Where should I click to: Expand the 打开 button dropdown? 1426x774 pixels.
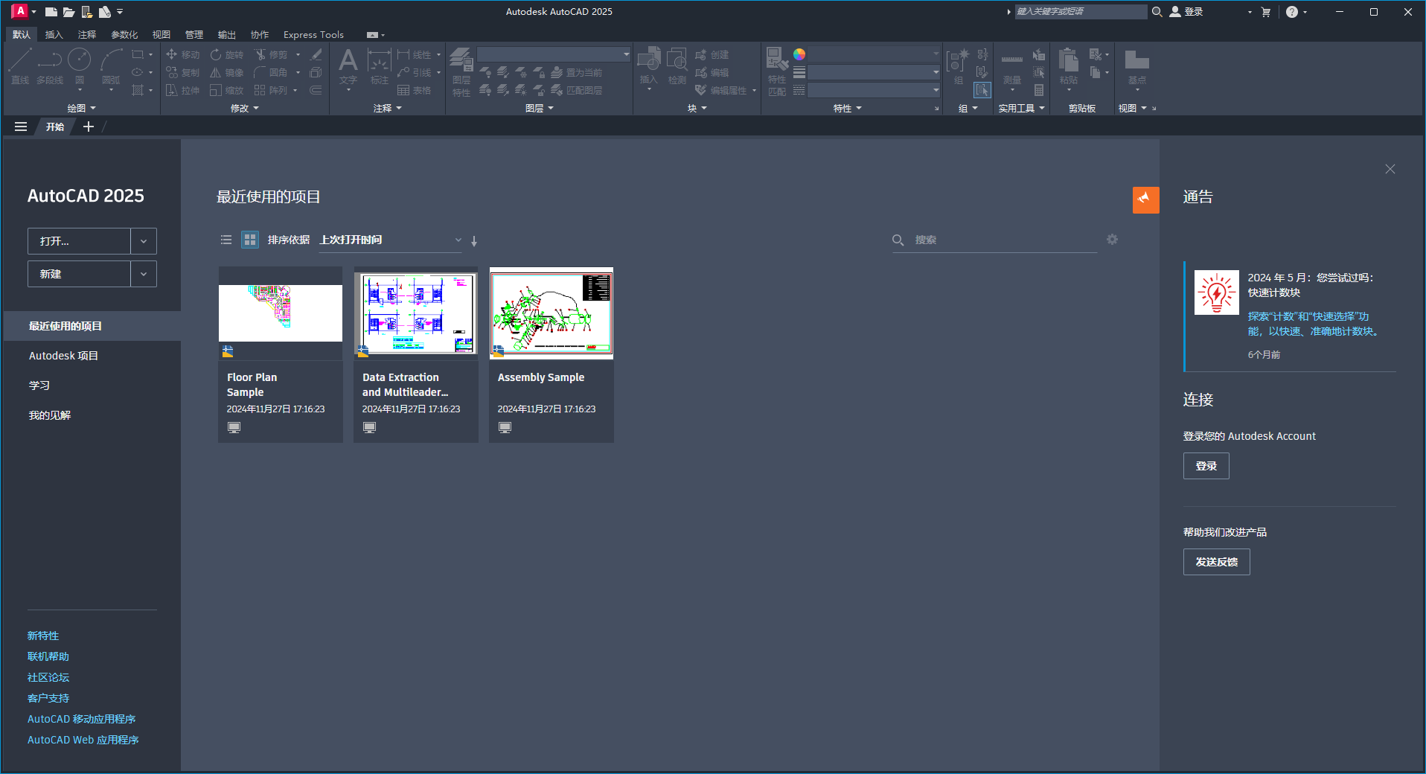click(143, 240)
